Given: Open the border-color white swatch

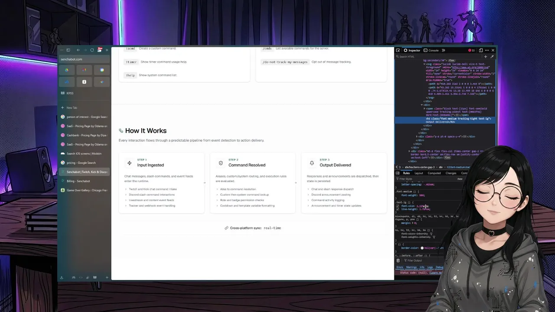Looking at the screenshot, I should click(x=422, y=248).
